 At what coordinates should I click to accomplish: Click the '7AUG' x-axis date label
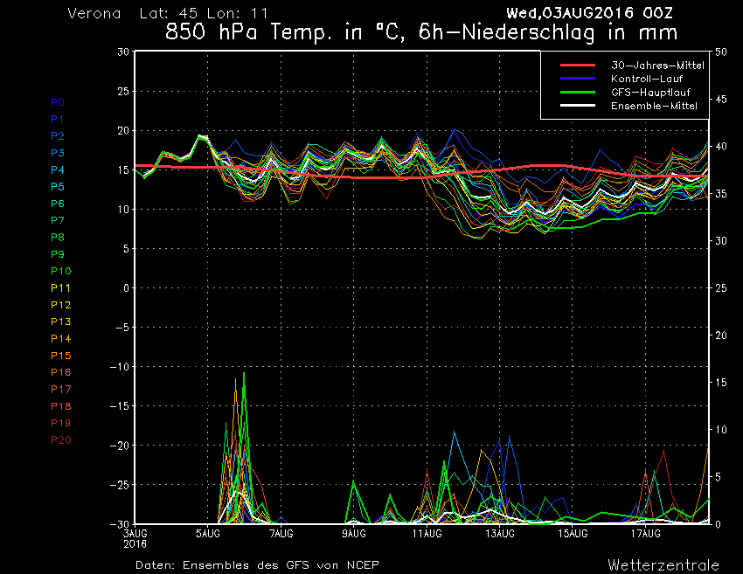click(281, 534)
